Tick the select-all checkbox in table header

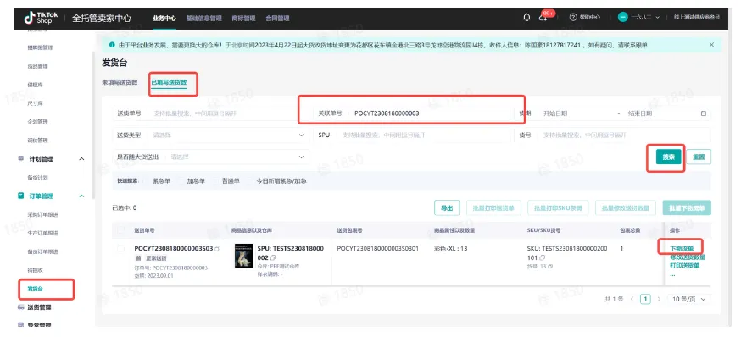(x=121, y=229)
